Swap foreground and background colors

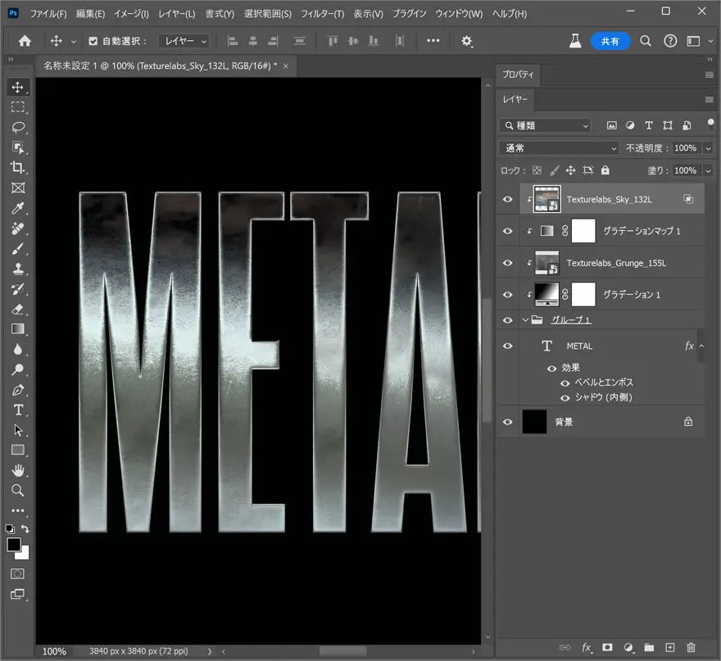25,529
